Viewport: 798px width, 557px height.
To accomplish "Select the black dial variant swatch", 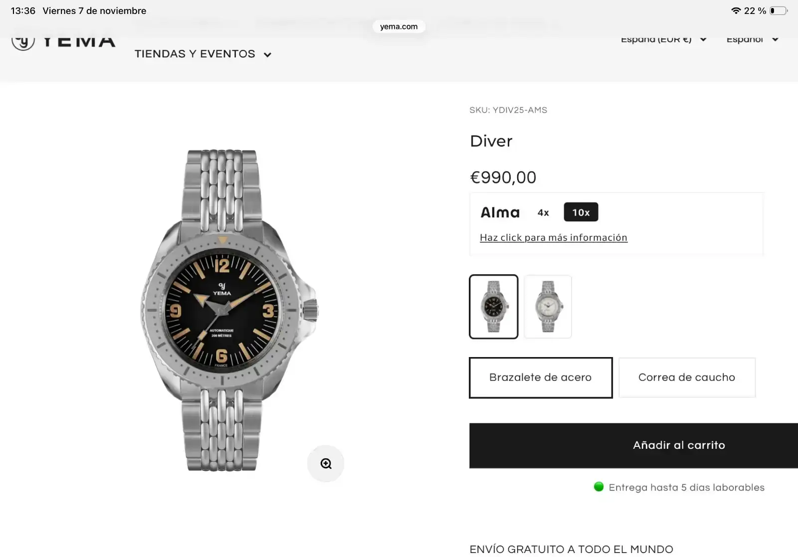I will point(494,307).
